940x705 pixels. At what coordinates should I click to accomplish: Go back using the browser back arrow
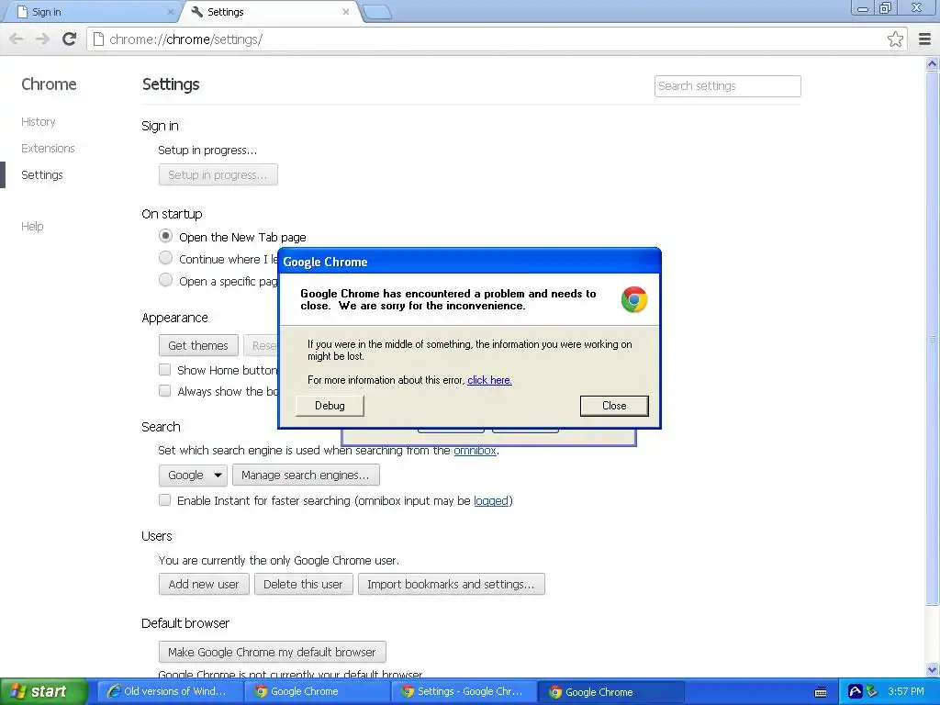(17, 39)
